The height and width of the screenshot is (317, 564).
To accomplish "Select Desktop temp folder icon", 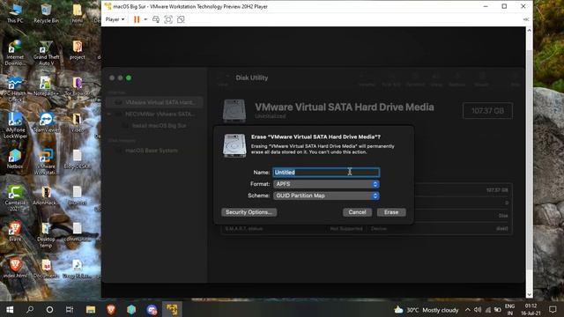I will (46, 235).
